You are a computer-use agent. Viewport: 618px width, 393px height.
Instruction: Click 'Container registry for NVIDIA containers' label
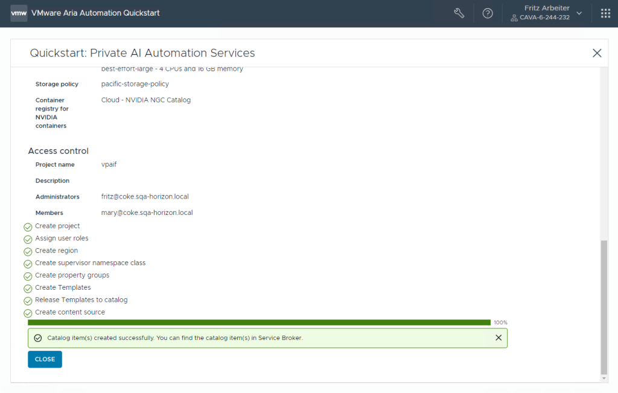52,113
